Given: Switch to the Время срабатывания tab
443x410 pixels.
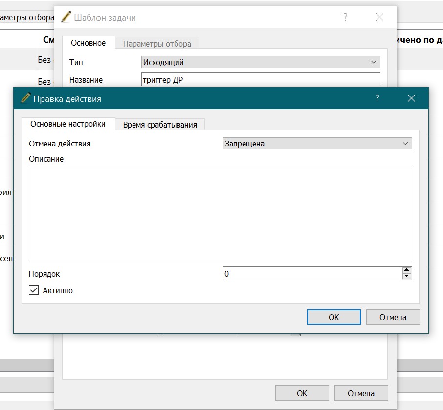Looking at the screenshot, I should [x=160, y=125].
